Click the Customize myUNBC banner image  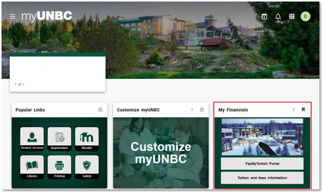pyautogui.click(x=161, y=153)
